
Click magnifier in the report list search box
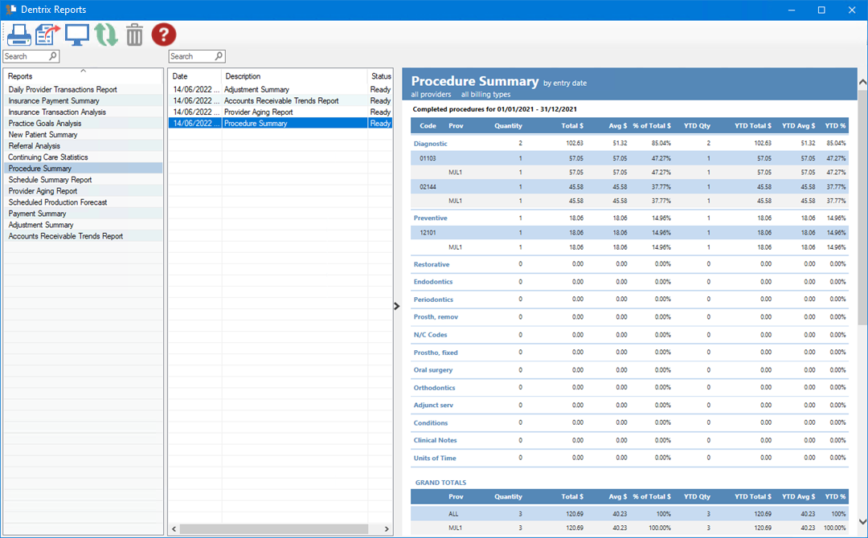coord(219,56)
